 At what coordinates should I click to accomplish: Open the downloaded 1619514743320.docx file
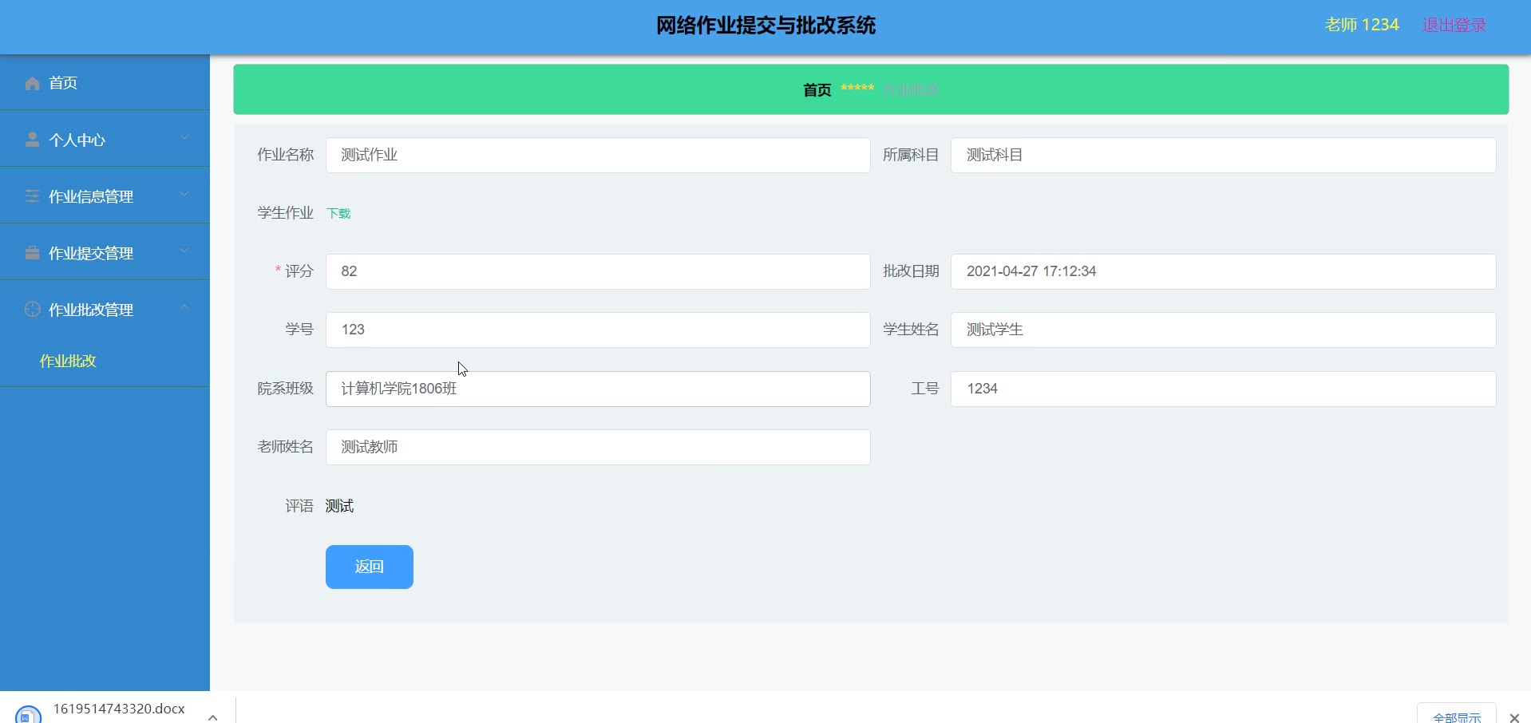[x=119, y=709]
